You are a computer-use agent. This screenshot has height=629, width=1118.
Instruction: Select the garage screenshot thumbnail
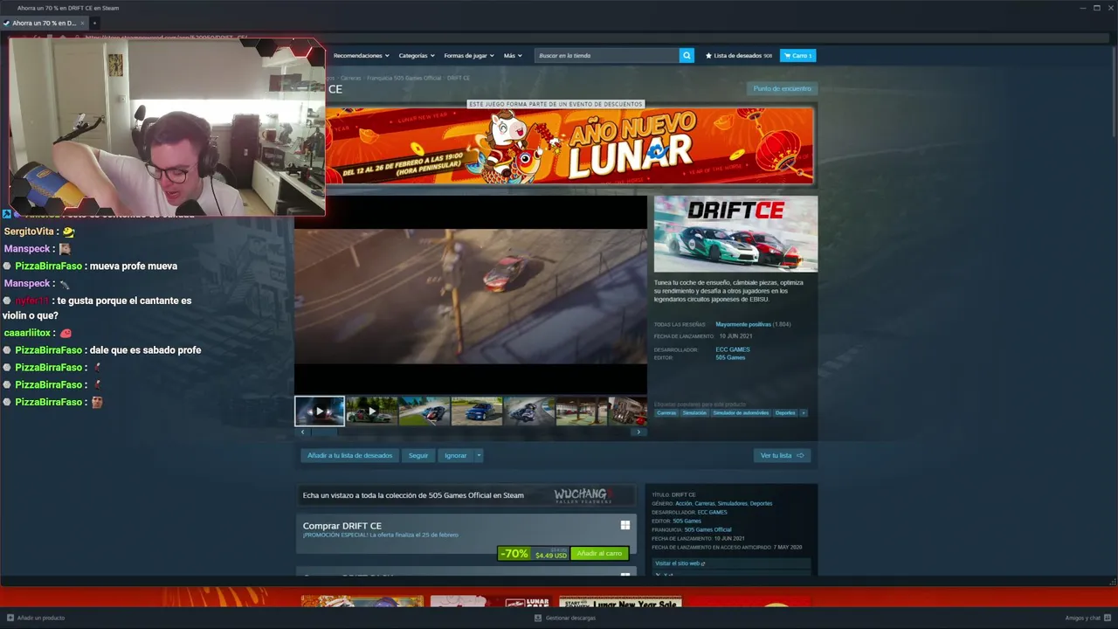(x=582, y=411)
